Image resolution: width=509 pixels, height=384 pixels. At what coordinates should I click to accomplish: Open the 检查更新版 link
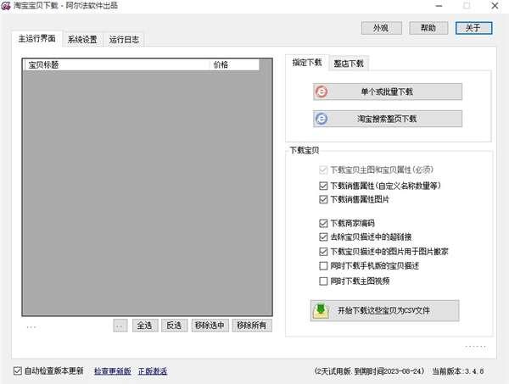[x=112, y=371]
